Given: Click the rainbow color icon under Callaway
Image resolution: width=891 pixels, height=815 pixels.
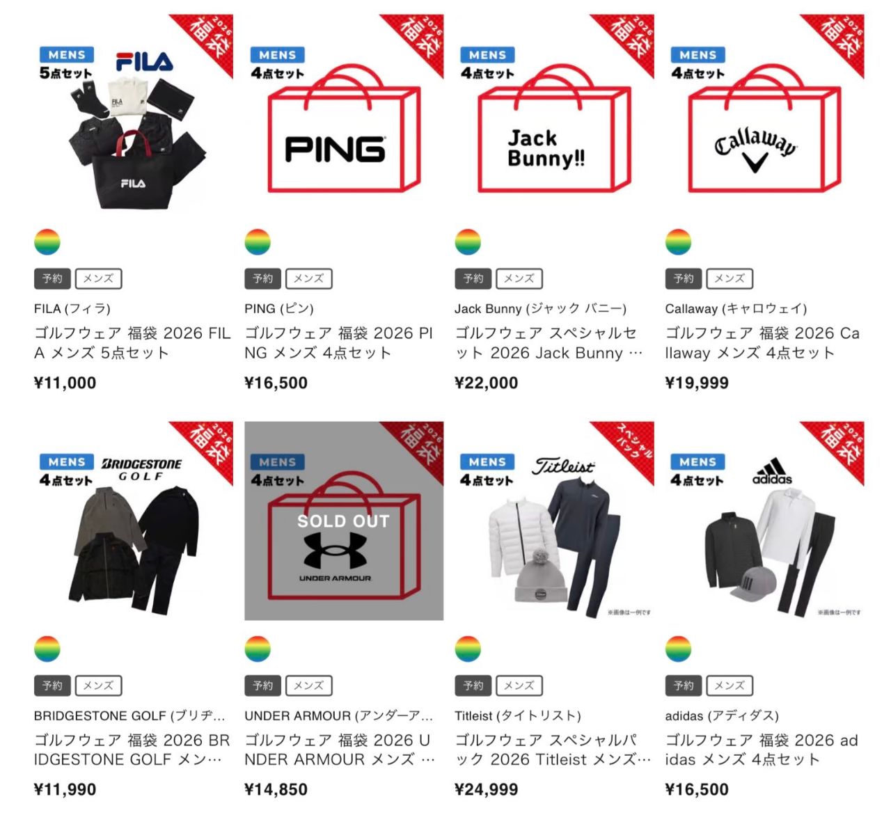Looking at the screenshot, I should (x=678, y=242).
